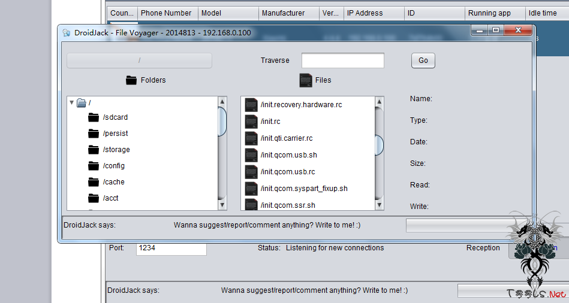The height and width of the screenshot is (303, 569).
Task: Click files list scroll down arrow
Action: [379, 205]
